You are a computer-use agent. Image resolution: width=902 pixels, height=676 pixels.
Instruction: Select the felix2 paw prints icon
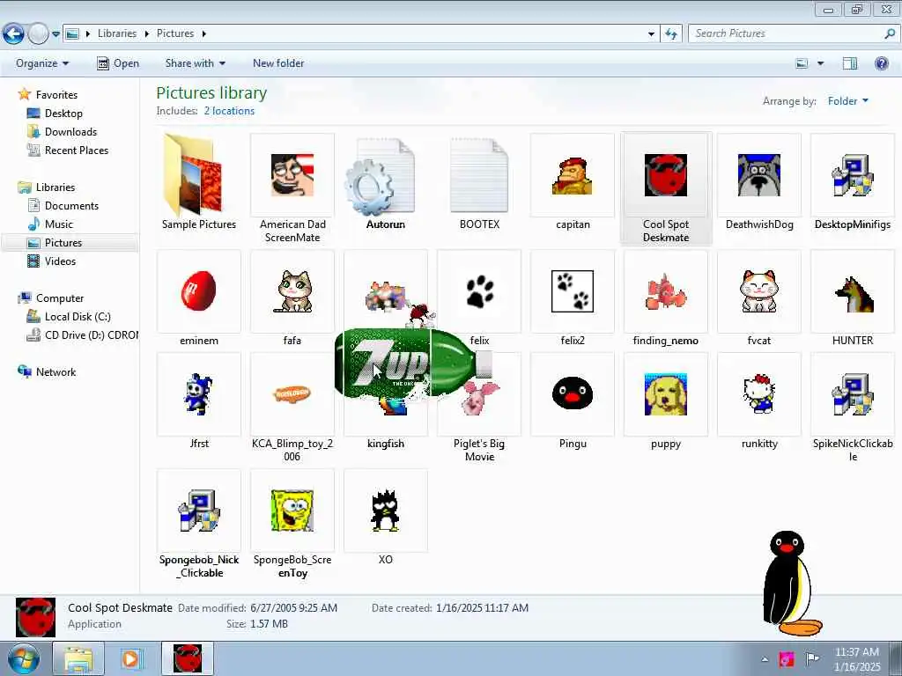573,290
